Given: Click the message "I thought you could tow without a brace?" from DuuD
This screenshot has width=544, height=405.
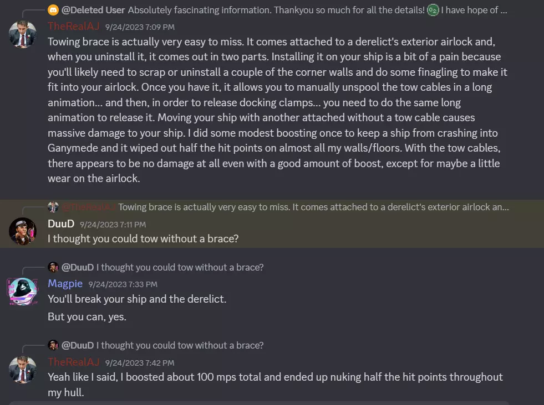Looking at the screenshot, I should (x=143, y=239).
